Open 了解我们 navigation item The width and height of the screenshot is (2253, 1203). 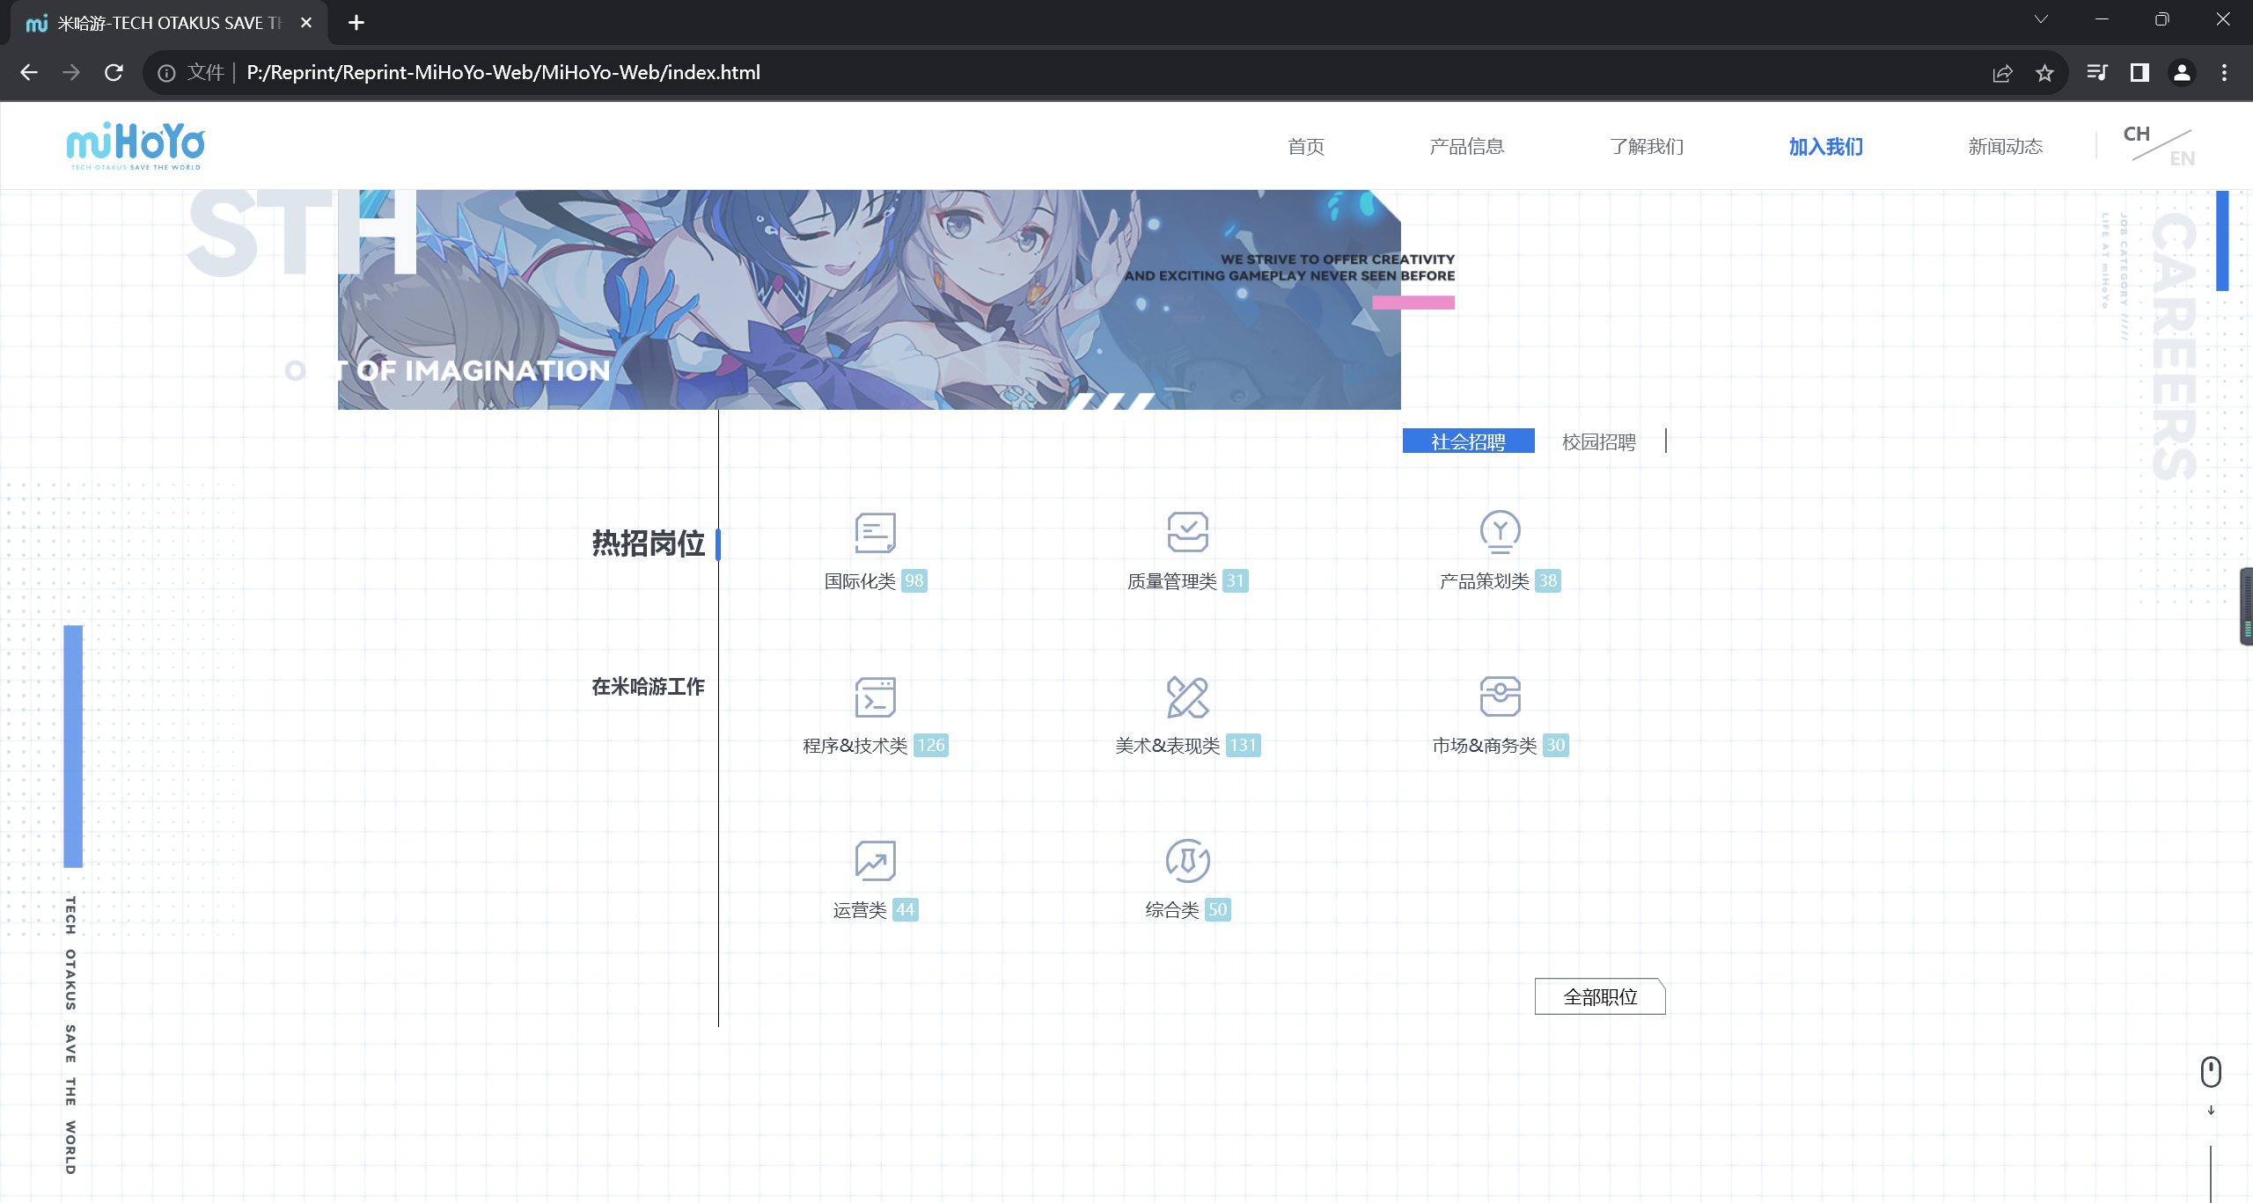click(1647, 147)
